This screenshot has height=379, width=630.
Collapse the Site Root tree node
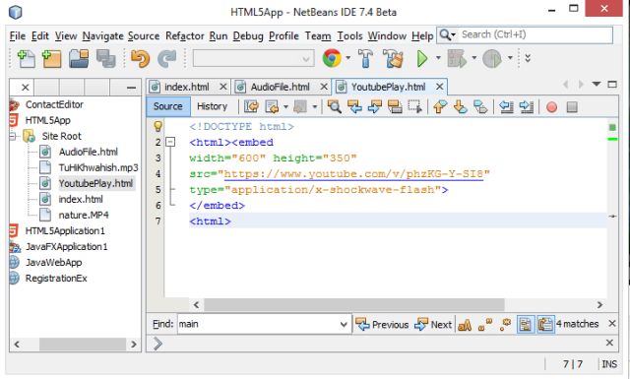pyautogui.click(x=13, y=136)
